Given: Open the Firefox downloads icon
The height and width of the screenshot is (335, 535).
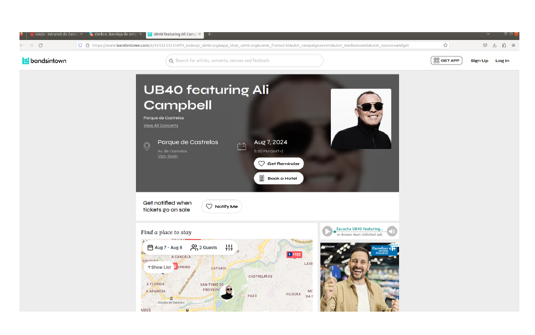Looking at the screenshot, I should (x=495, y=45).
